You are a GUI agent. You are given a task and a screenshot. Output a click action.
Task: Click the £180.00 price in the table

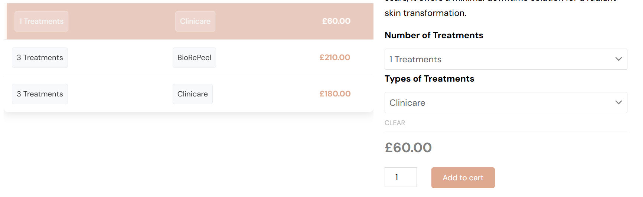click(335, 94)
